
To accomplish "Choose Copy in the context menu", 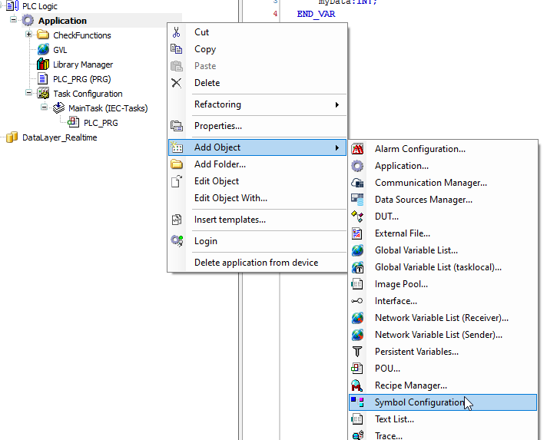I will [257, 49].
